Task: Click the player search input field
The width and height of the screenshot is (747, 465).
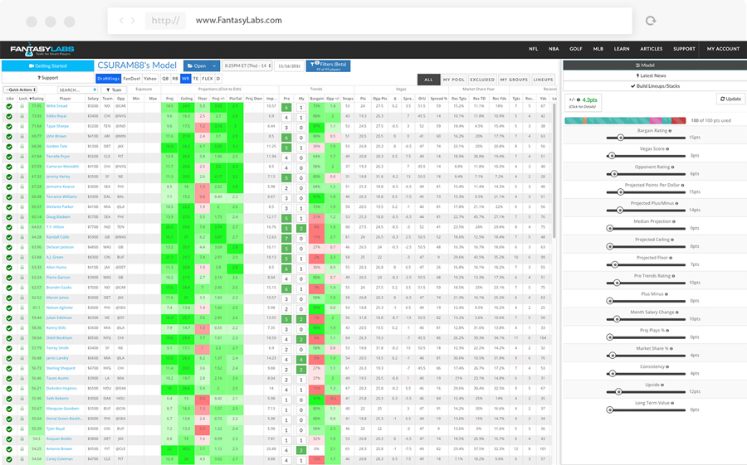Action: (78, 90)
